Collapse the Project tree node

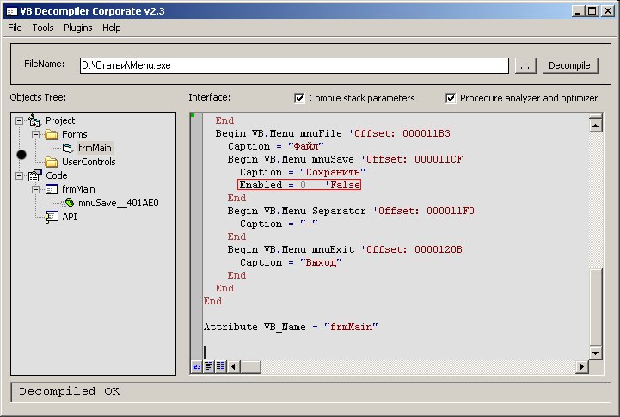coord(21,120)
